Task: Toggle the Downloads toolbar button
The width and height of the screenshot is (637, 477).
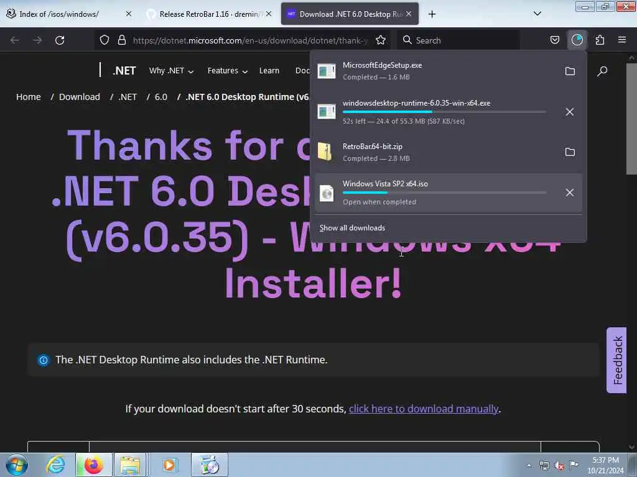Action: 577,40
